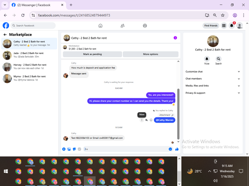Open the 28°C weather widget
The image size is (249, 186).
coord(194,171)
